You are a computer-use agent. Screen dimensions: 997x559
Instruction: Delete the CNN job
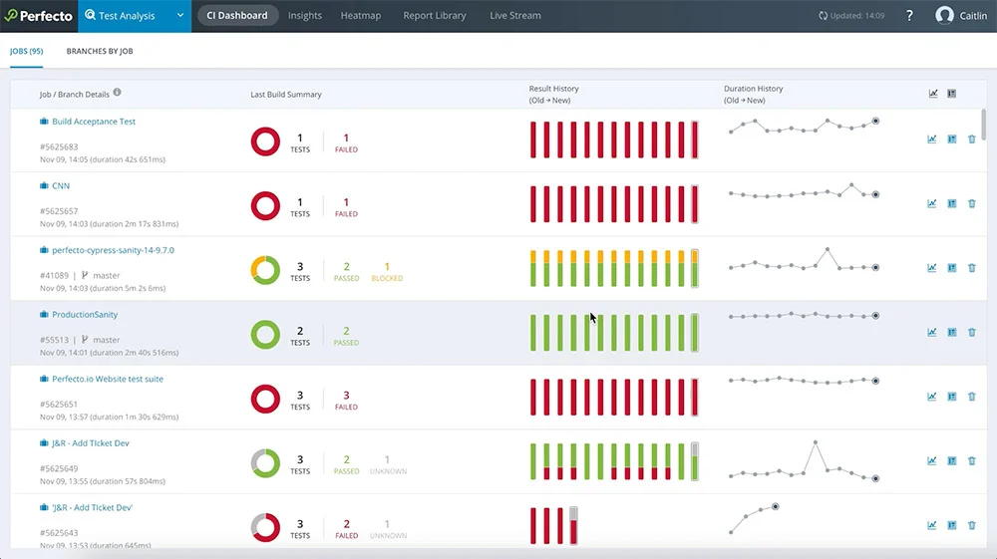pyautogui.click(x=972, y=203)
